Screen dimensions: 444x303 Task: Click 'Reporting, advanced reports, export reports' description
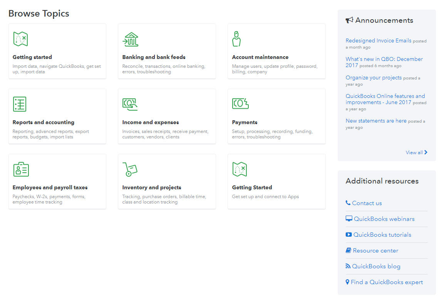coord(51,134)
